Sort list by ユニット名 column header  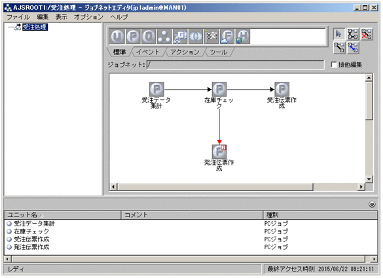[63, 215]
